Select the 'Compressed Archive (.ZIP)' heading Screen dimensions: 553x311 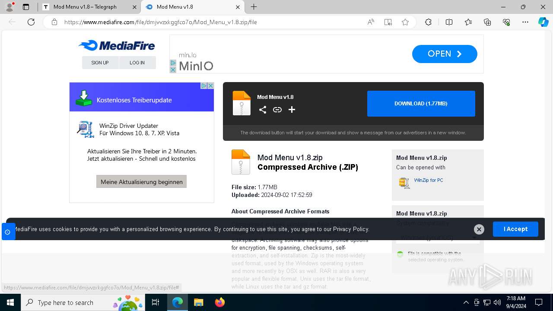coord(308,167)
